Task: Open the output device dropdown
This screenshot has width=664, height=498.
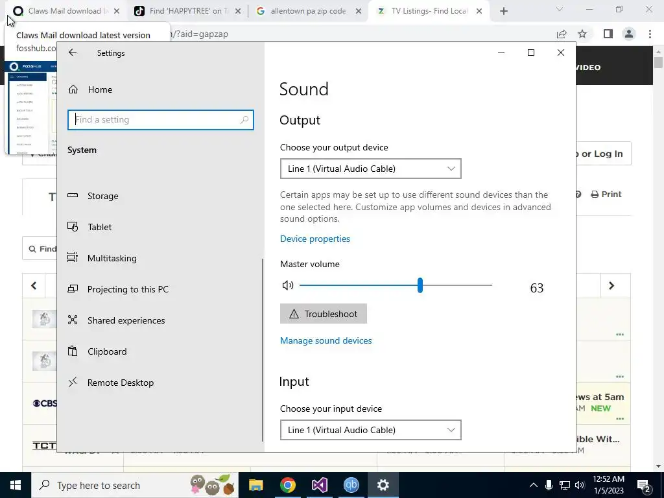Action: click(370, 169)
